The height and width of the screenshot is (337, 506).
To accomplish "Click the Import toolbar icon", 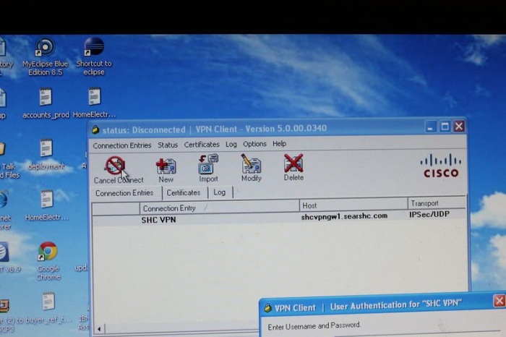I will (208, 167).
